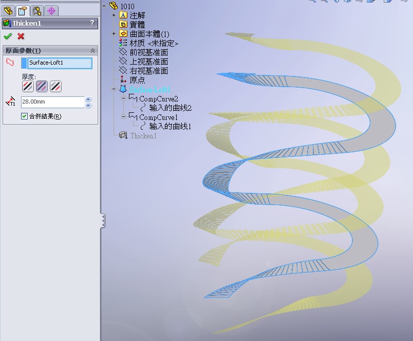Click the CompCurve1 label

click(x=159, y=117)
